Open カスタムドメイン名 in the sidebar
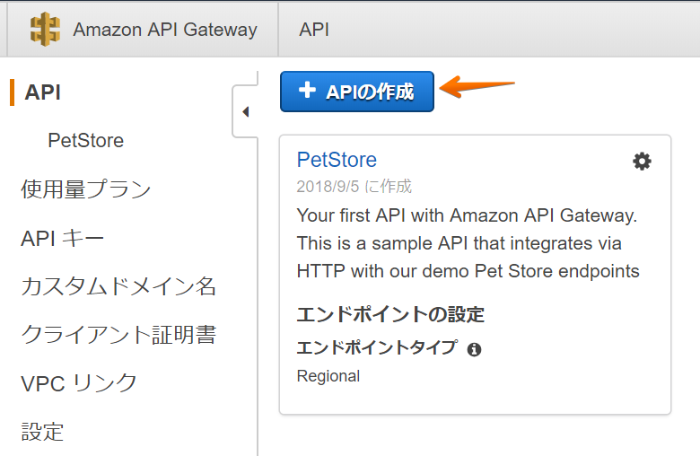This screenshot has height=456, width=700. pyautogui.click(x=118, y=286)
